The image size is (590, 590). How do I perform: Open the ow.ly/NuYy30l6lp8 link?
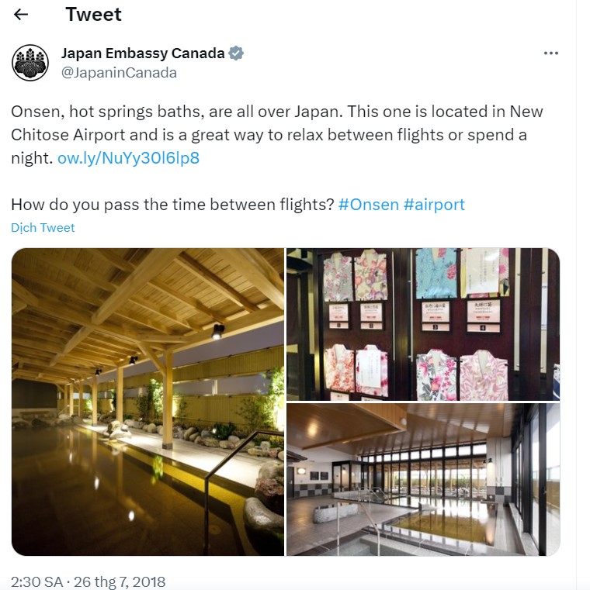point(128,158)
